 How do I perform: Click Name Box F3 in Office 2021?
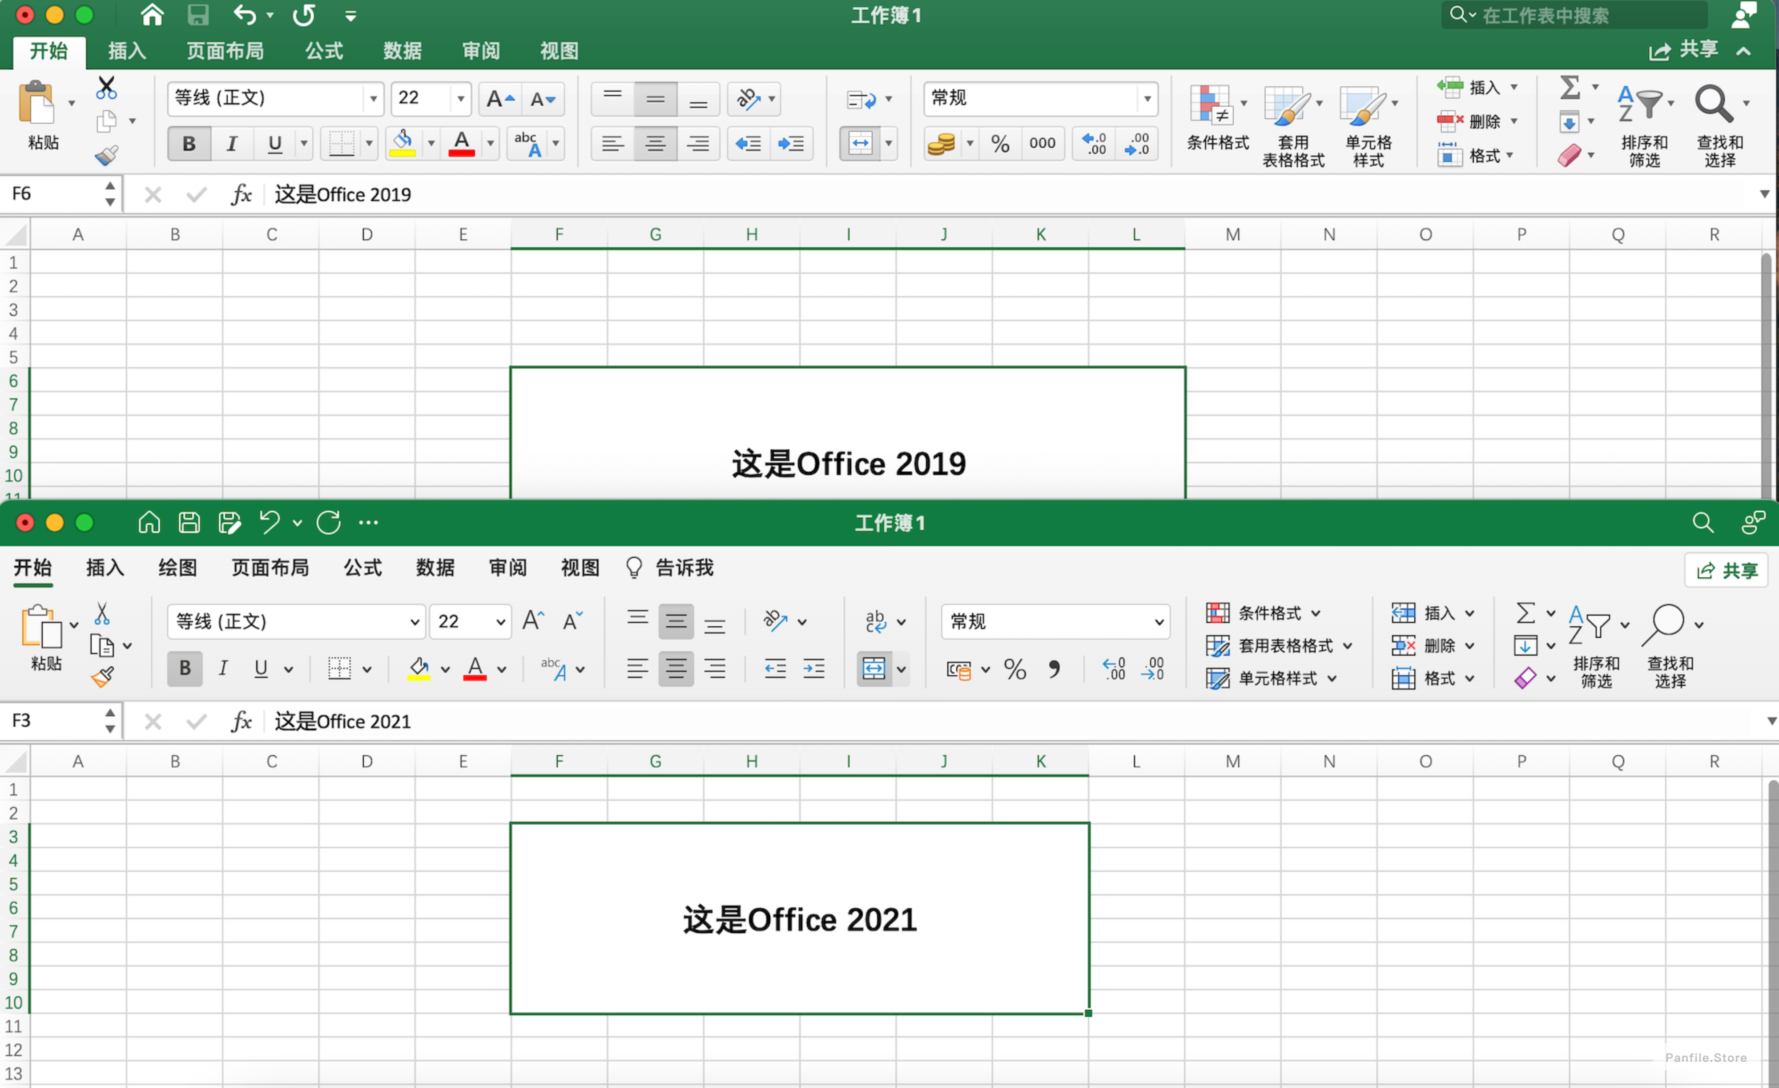(53, 721)
